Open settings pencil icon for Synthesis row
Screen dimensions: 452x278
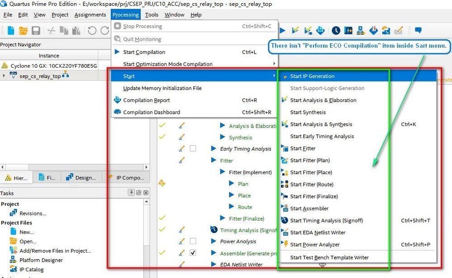click(181, 137)
